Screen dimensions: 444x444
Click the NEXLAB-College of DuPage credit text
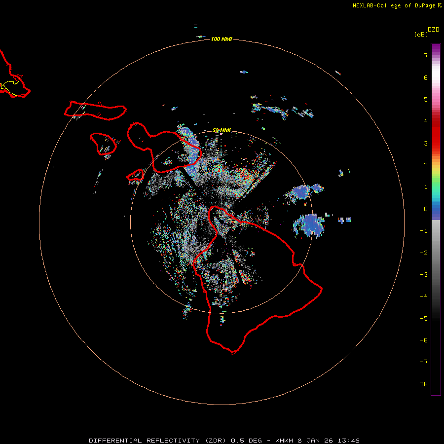tap(397, 5)
